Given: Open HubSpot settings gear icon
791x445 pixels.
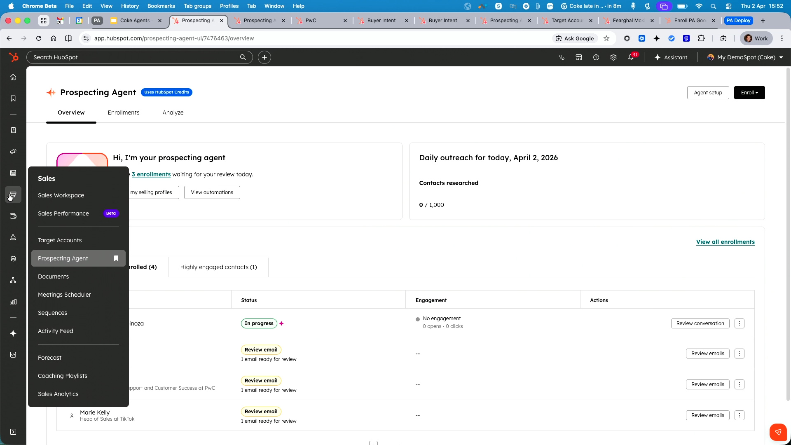Looking at the screenshot, I should click(613, 57).
